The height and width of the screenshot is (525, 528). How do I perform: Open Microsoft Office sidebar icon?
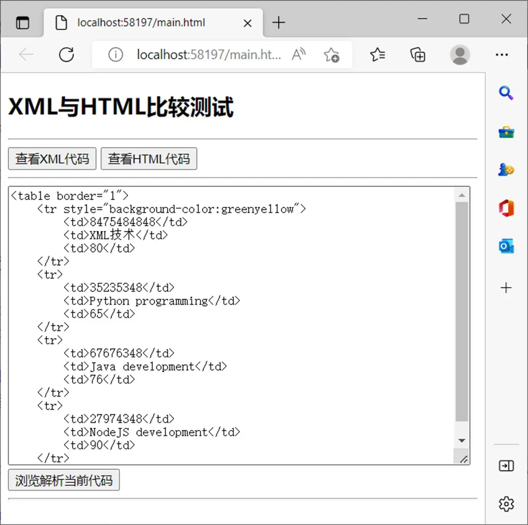coord(506,208)
